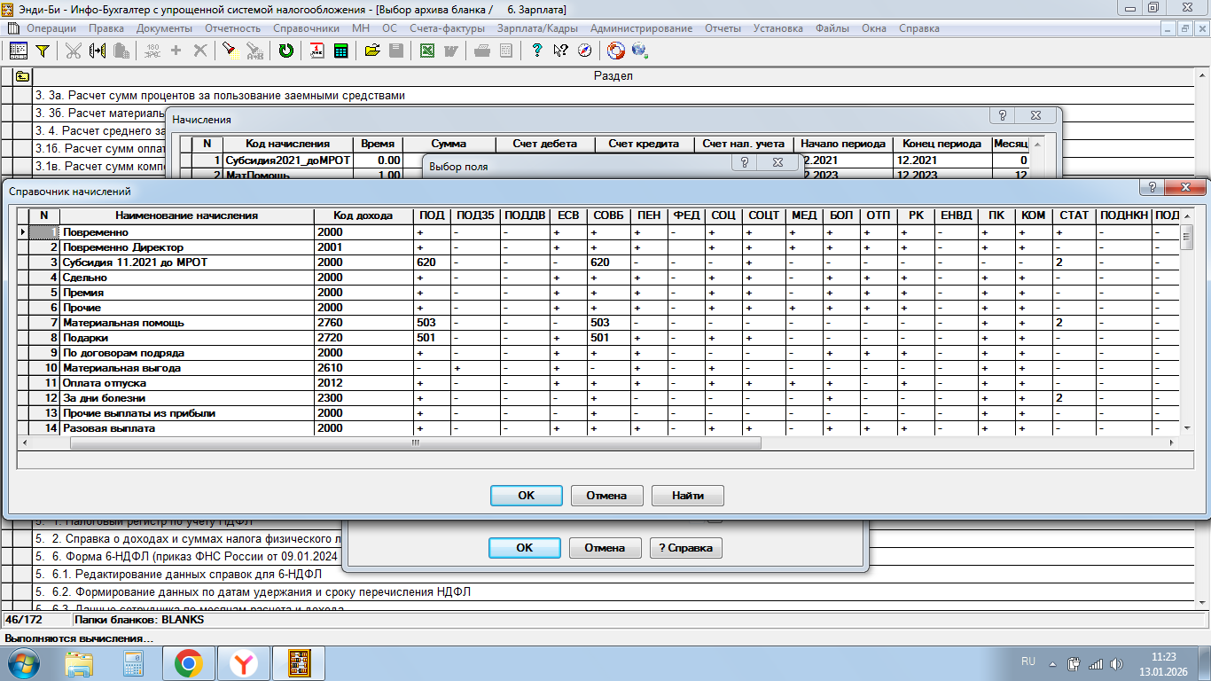This screenshot has height=681, width=1211.
Task: Open the Отчетность menu
Action: tap(232, 28)
